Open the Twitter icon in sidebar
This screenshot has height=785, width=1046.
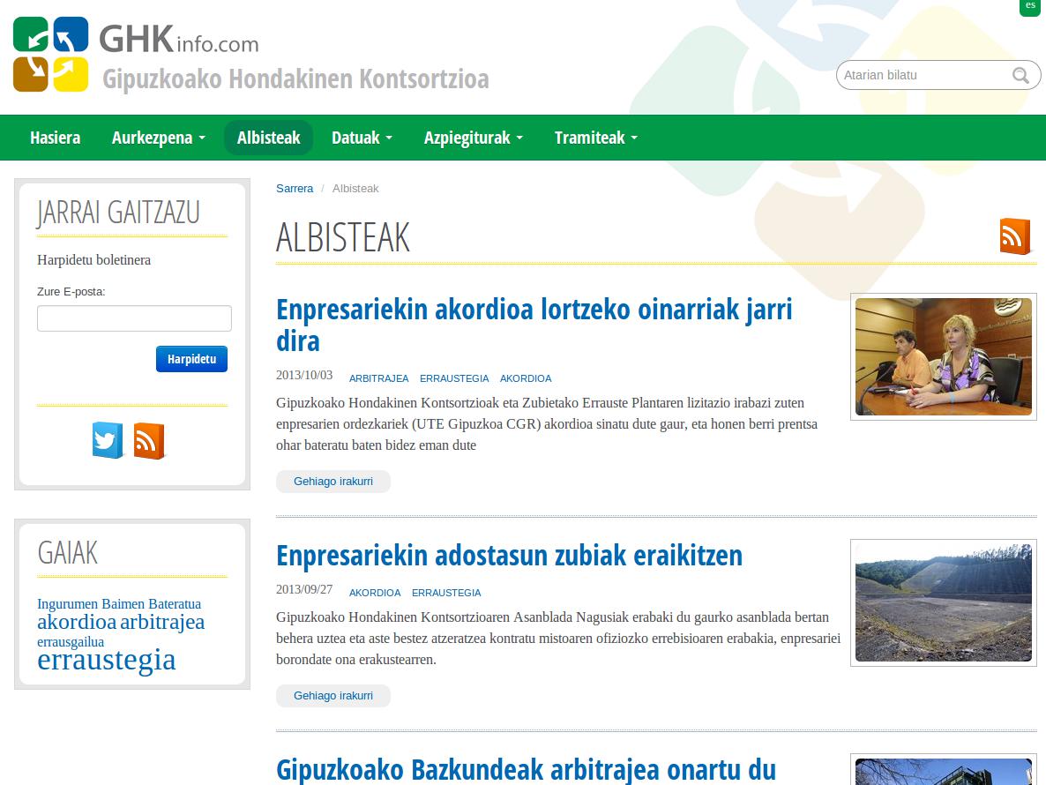[x=108, y=440]
